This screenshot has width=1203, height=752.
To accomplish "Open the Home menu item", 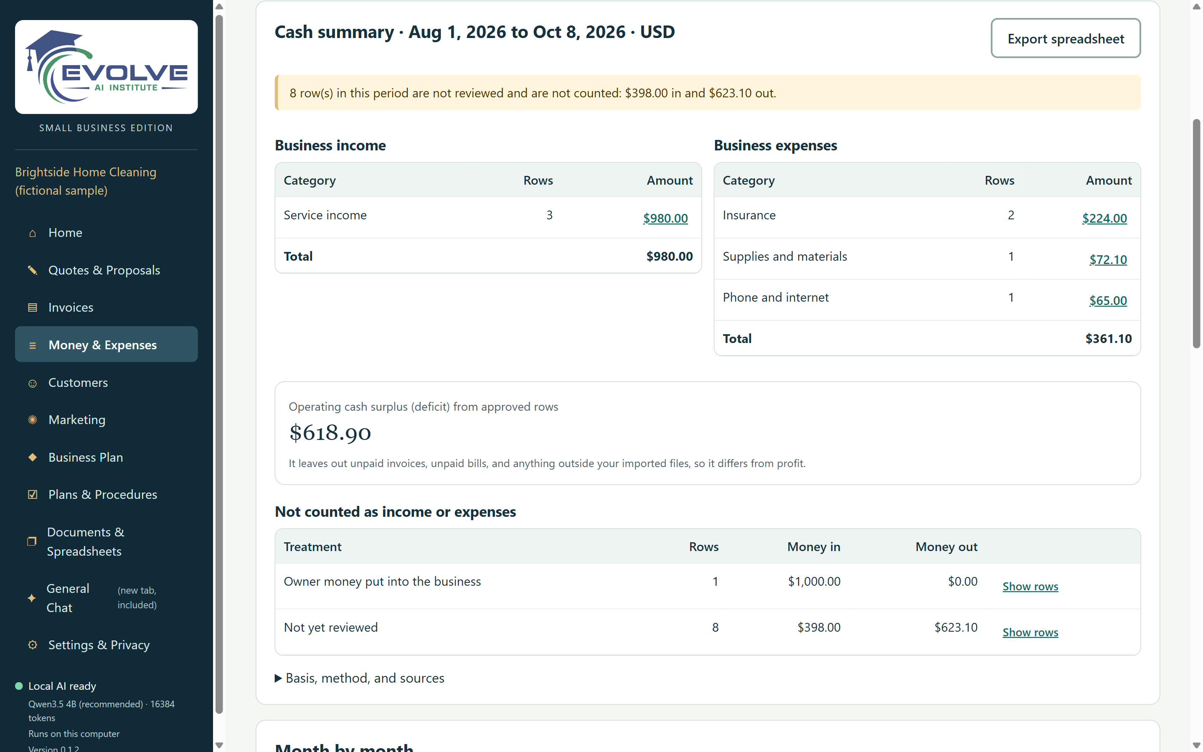I will [x=107, y=233].
